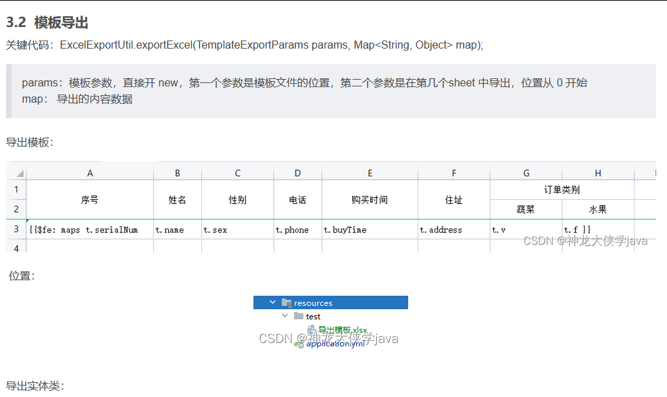
Task: Click the 3.2 模板导出 heading
Action: pyautogui.click(x=47, y=22)
